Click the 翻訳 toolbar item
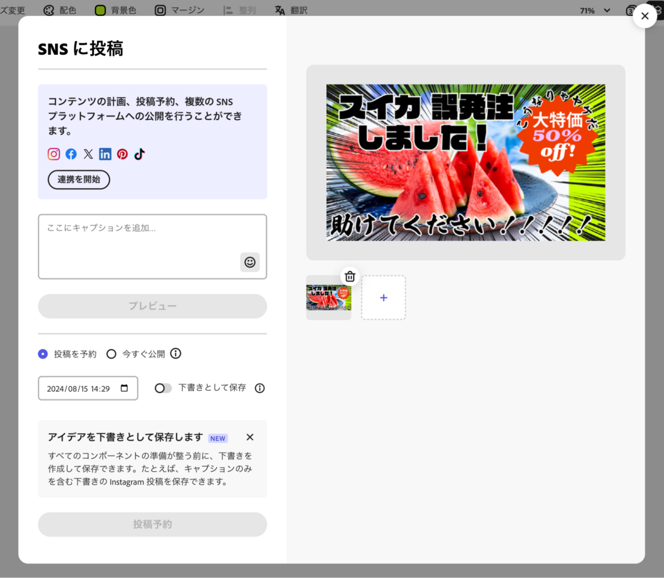This screenshot has height=578, width=664. (291, 10)
